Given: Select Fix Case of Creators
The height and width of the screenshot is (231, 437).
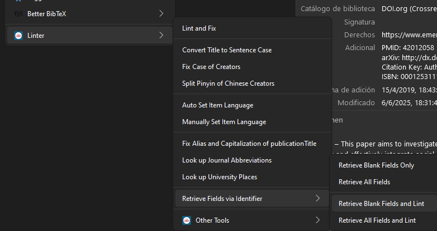Looking at the screenshot, I should pos(211,67).
